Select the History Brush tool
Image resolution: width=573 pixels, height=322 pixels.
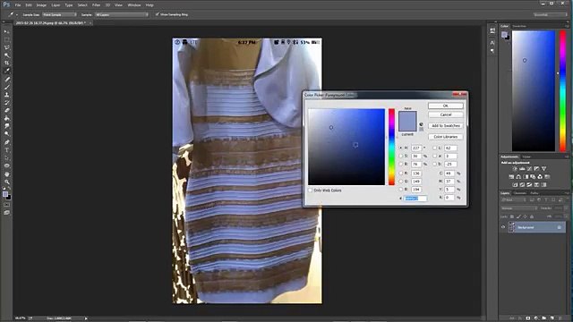point(6,103)
